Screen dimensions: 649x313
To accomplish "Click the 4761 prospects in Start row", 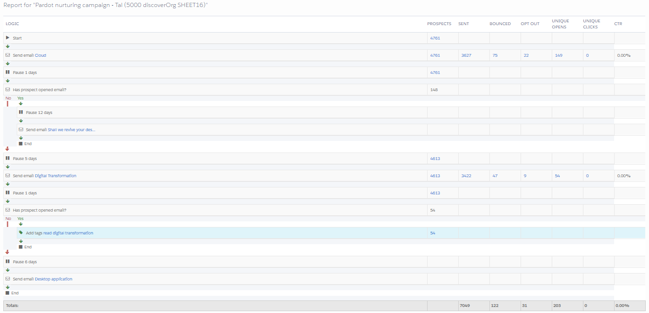I will click(x=435, y=38).
